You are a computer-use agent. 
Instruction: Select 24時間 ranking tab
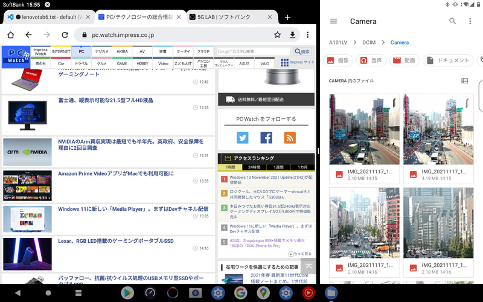[x=254, y=167]
